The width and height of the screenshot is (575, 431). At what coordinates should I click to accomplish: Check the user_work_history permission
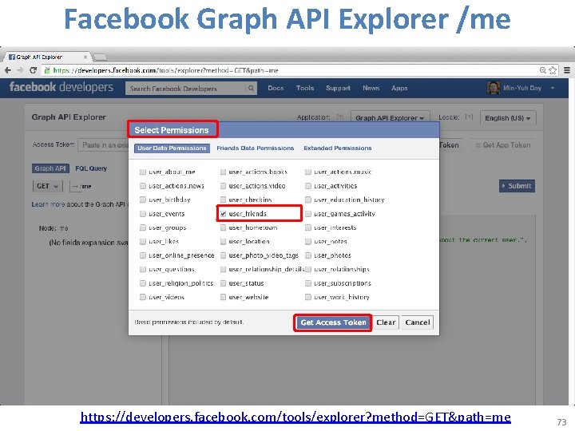click(x=308, y=297)
